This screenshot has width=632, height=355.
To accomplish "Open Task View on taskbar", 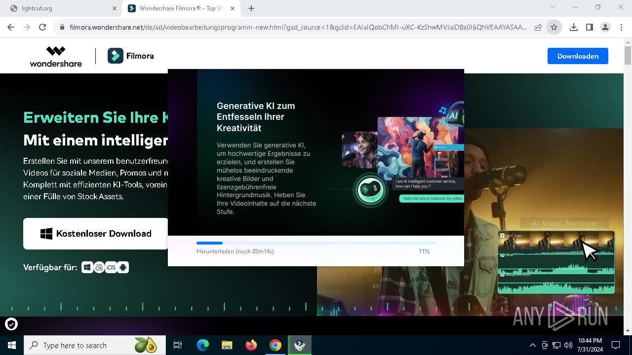I will (x=178, y=345).
